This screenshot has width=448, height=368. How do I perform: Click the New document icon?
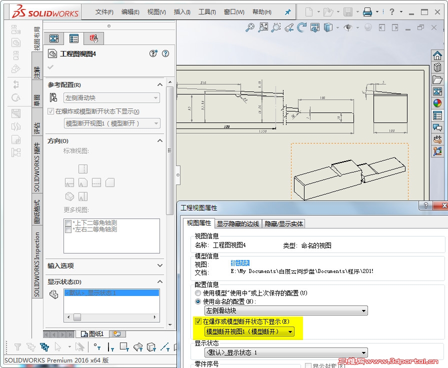[x=309, y=11]
